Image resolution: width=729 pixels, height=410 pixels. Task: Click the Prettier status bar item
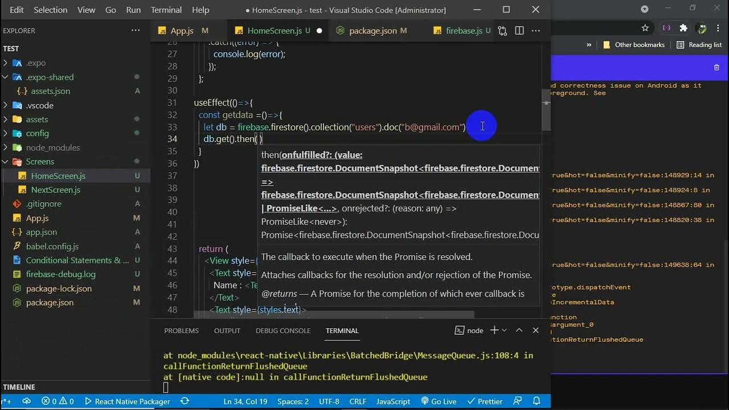tap(485, 401)
